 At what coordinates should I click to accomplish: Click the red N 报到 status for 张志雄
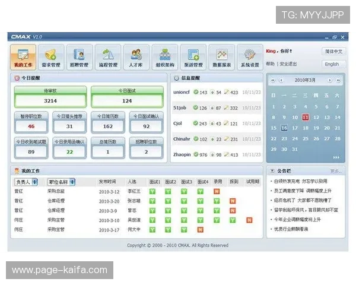point(233,201)
